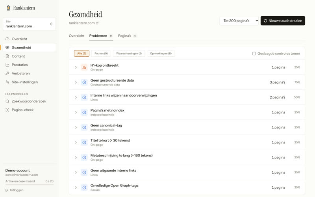
Task: Select the Fouten (0) filter
Action: [101, 54]
